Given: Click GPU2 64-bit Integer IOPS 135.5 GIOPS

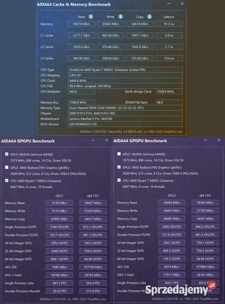Looking at the screenshot, I should tap(171, 259).
